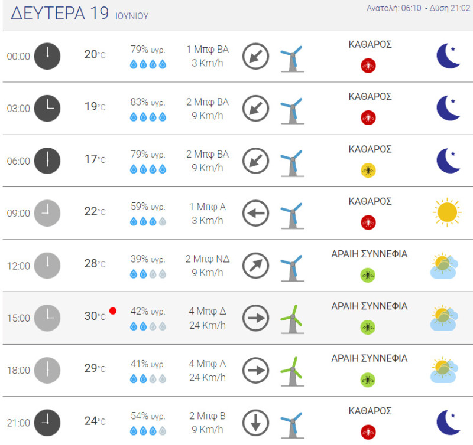Click the ΔΕΥΤΕΡΑ 19 date heading
Image resolution: width=473 pixels, height=445 pixels.
60,14
